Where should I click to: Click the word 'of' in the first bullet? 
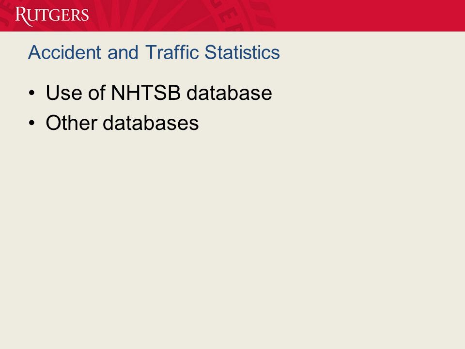tap(97, 93)
